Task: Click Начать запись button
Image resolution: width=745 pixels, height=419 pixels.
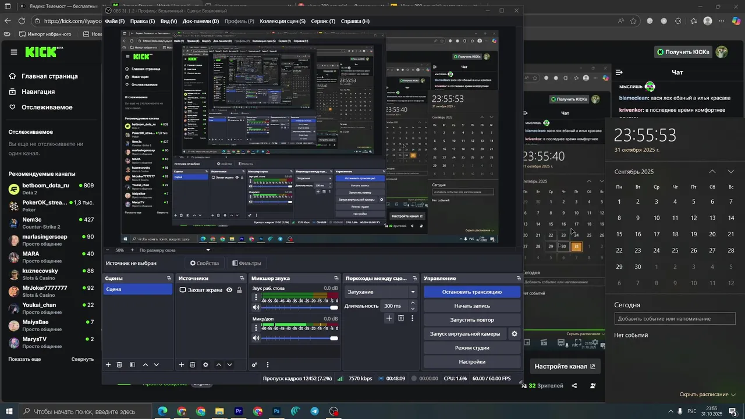Action: (472, 306)
